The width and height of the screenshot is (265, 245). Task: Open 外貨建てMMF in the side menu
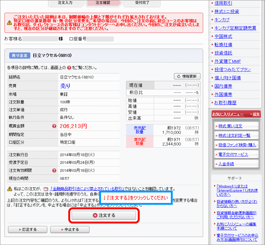point(228,61)
